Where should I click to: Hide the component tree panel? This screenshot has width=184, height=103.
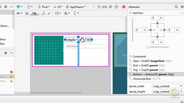(x=11, y=53)
